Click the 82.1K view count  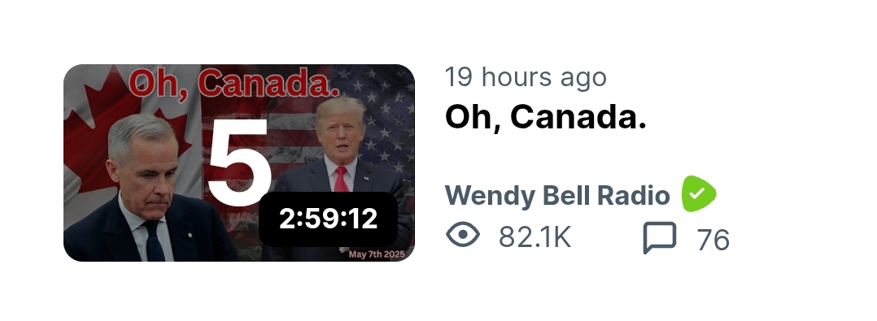(534, 237)
